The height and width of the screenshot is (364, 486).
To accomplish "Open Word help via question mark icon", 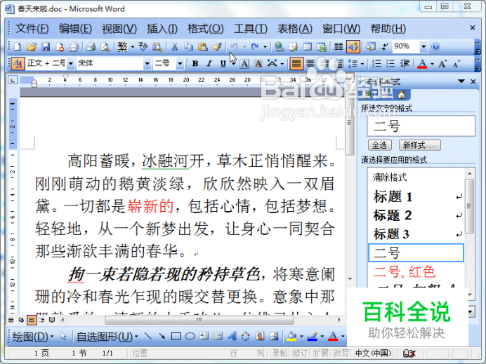I will (435, 47).
